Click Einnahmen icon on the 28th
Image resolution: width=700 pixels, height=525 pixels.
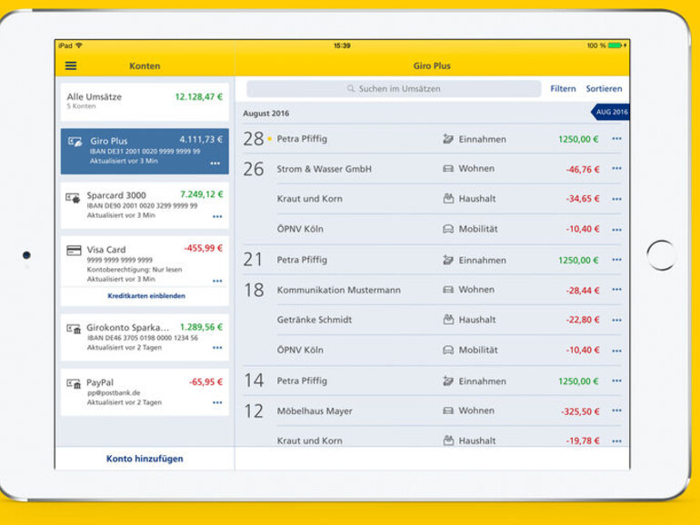(448, 139)
